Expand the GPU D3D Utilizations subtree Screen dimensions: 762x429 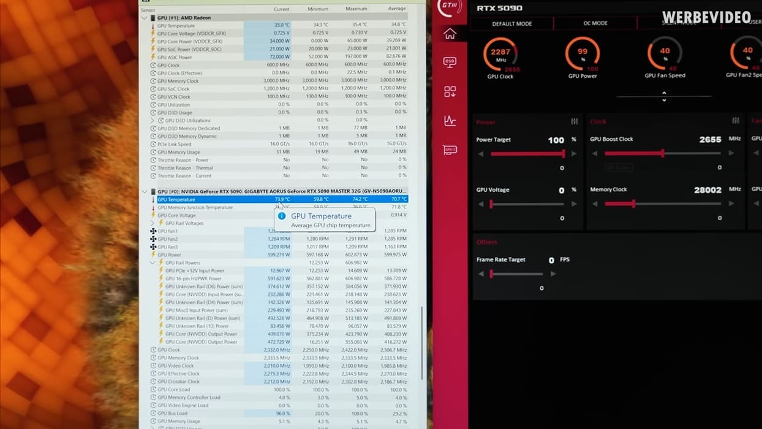tap(153, 121)
